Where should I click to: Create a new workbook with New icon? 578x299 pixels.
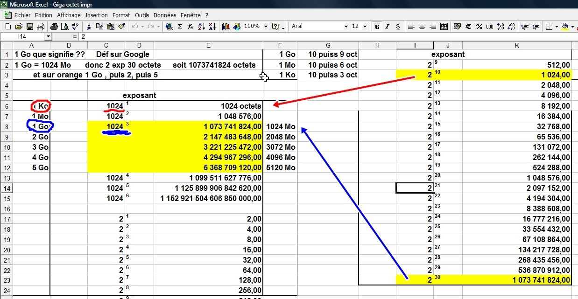pos(8,27)
